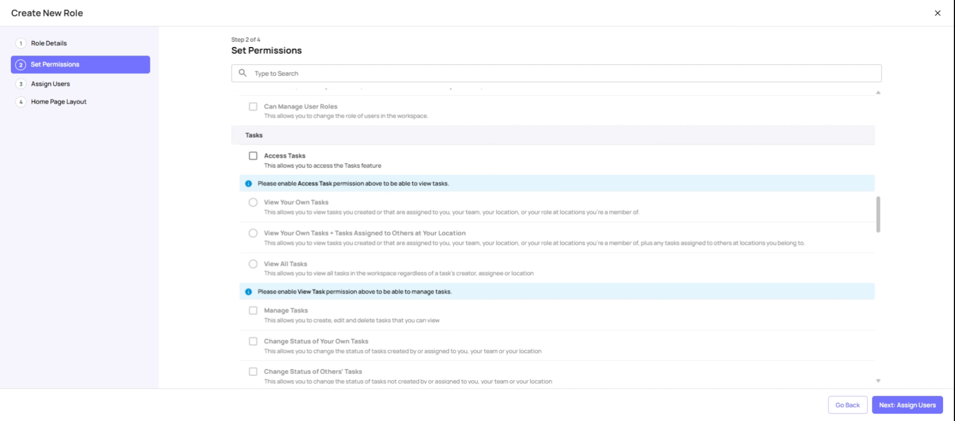This screenshot has width=955, height=421.
Task: Select View Your Own Tasks radio
Action: point(253,203)
